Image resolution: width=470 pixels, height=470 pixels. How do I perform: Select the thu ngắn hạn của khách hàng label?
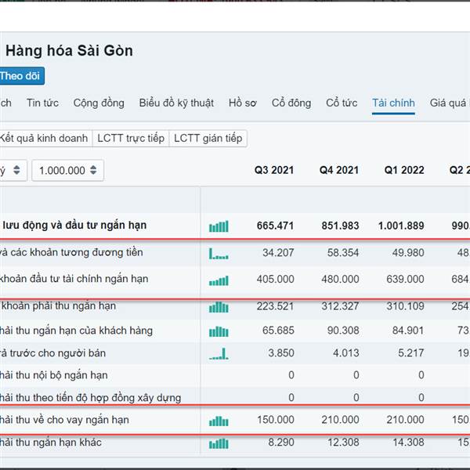point(76,331)
